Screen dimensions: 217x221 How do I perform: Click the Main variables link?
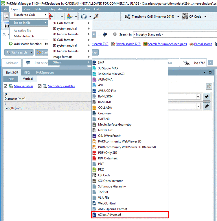(x=23, y=86)
